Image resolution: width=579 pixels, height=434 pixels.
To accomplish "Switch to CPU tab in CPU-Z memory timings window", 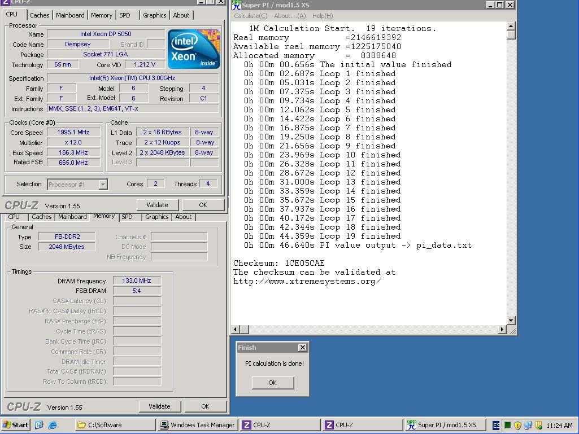I will [14, 217].
